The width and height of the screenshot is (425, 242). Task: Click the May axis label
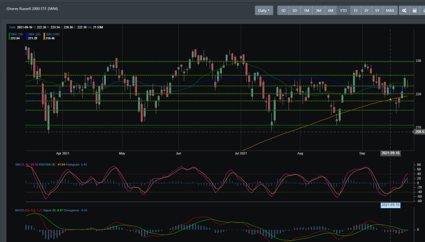(x=122, y=153)
